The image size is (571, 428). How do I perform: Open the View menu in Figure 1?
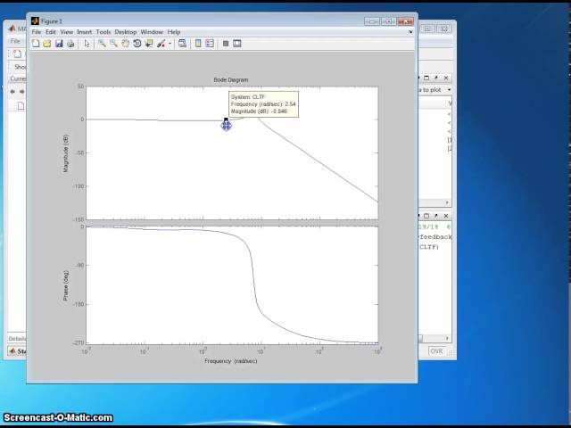[x=67, y=32]
